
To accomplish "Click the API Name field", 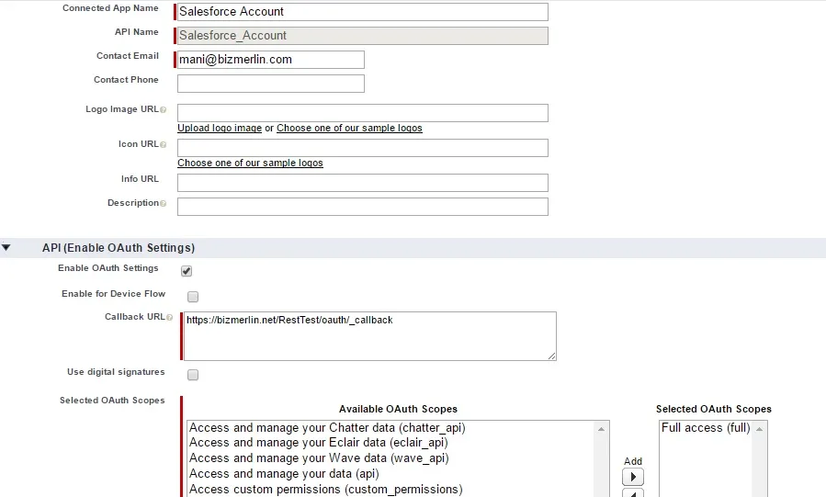I will tap(362, 35).
